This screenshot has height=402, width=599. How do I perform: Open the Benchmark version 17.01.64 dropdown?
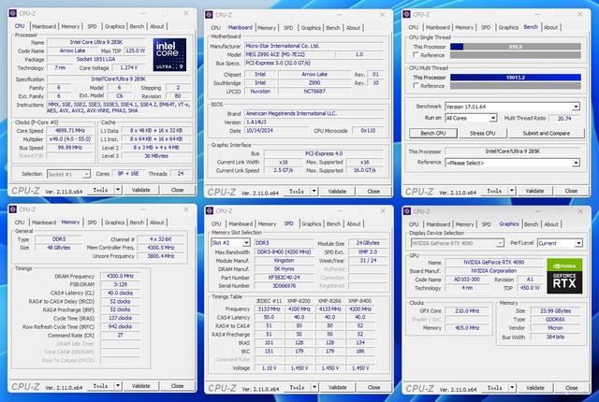pos(577,107)
